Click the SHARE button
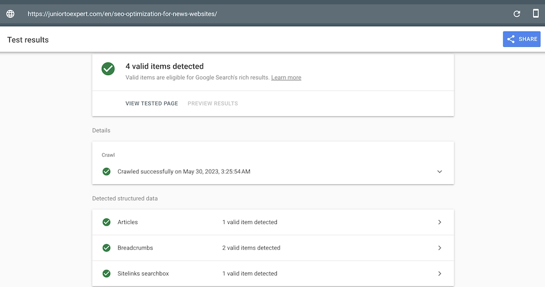 click(522, 39)
